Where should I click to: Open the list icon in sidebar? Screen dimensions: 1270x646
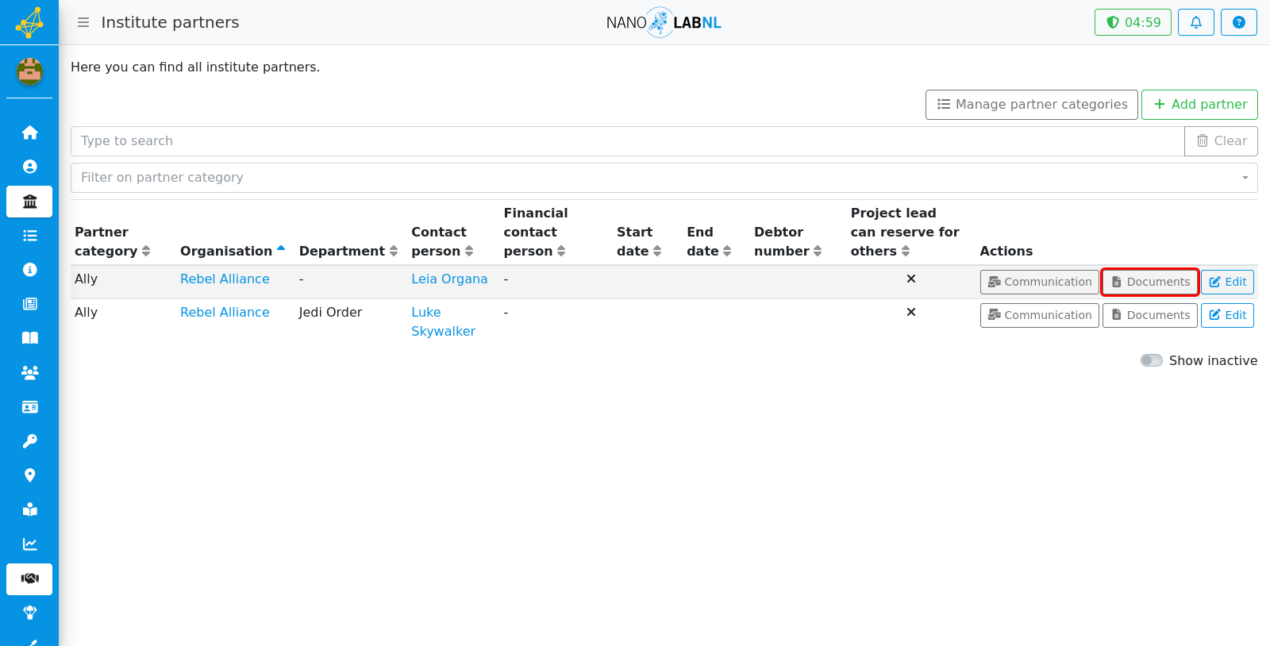coord(29,236)
